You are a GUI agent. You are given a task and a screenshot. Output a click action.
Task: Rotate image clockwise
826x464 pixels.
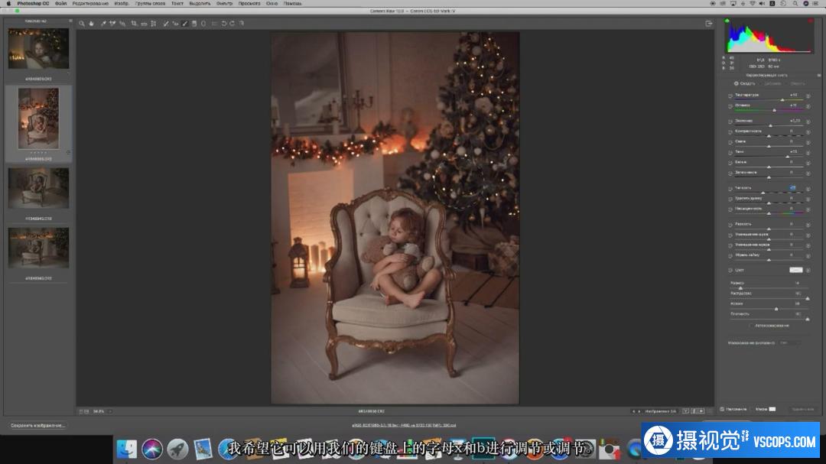(x=233, y=24)
